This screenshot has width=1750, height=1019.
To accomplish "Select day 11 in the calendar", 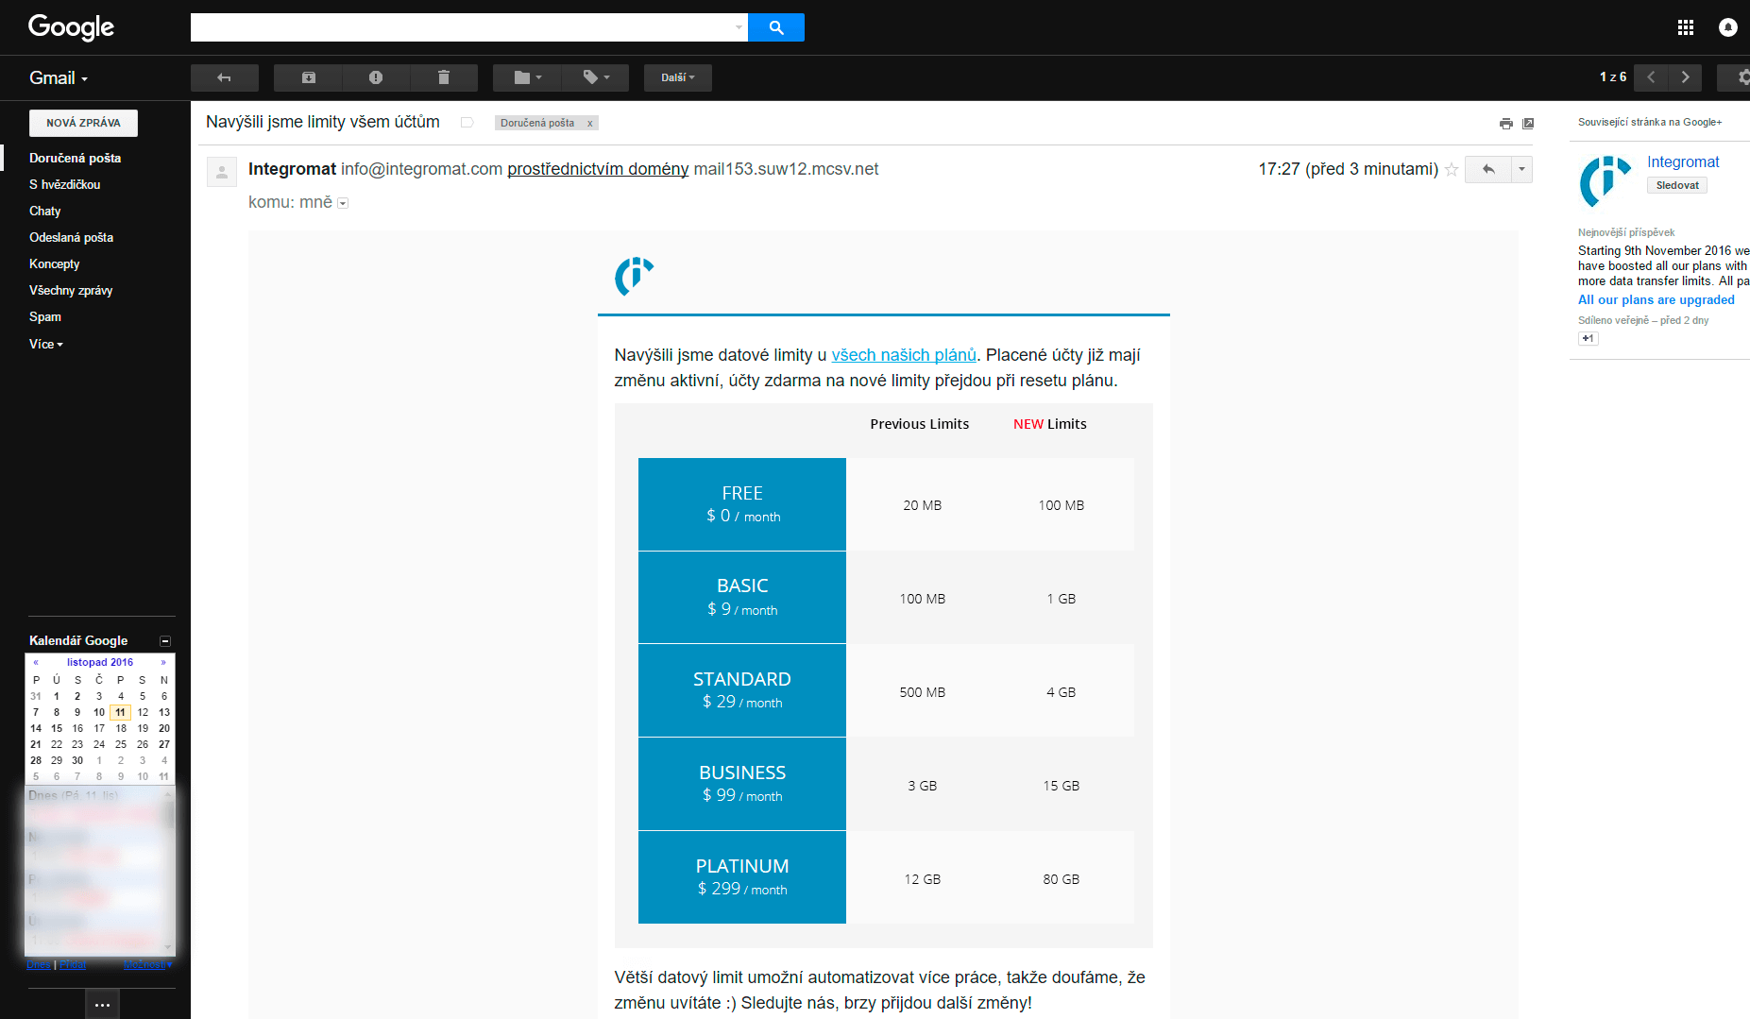I will pos(120,713).
